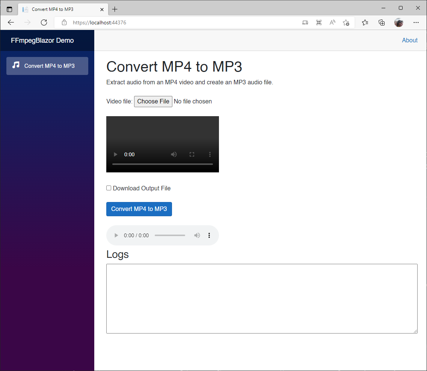The width and height of the screenshot is (427, 371).
Task: Click the Logs textarea resize handle
Action: tap(415, 331)
